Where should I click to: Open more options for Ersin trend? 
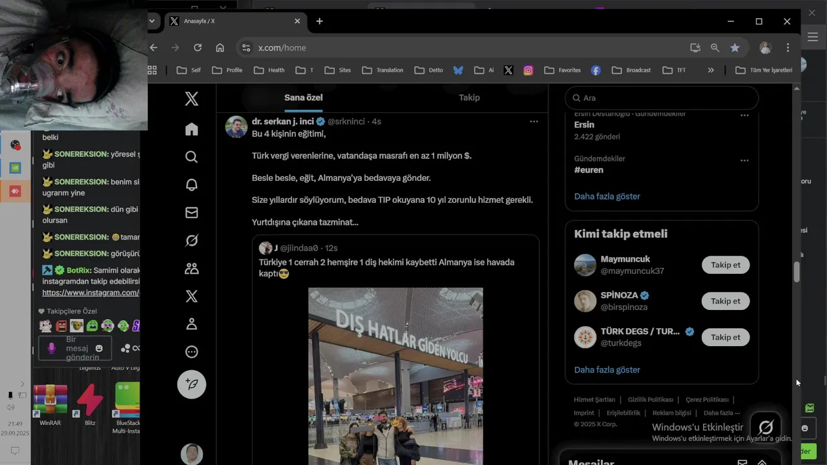click(744, 116)
